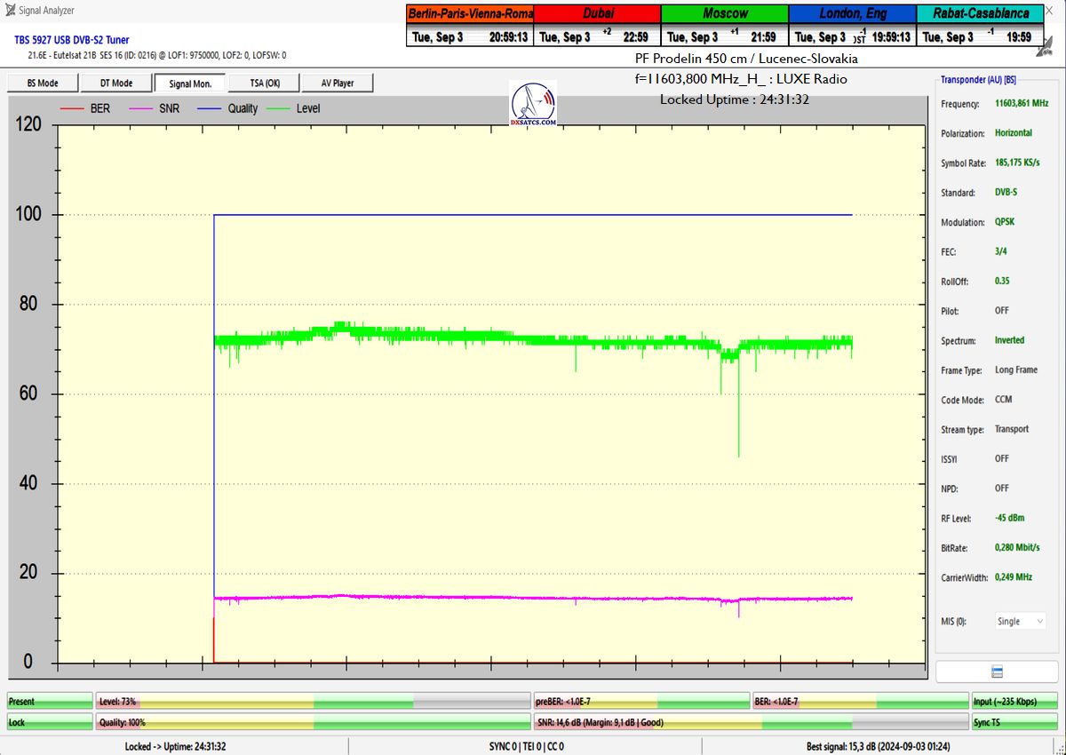Select the TSA (OK) tab

(264, 83)
